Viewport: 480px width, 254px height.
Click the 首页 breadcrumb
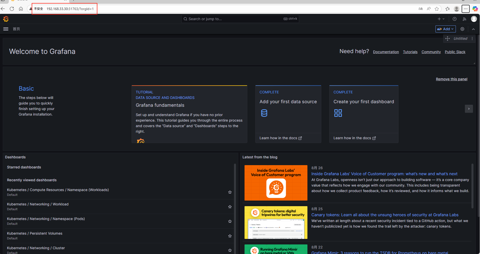[16, 29]
